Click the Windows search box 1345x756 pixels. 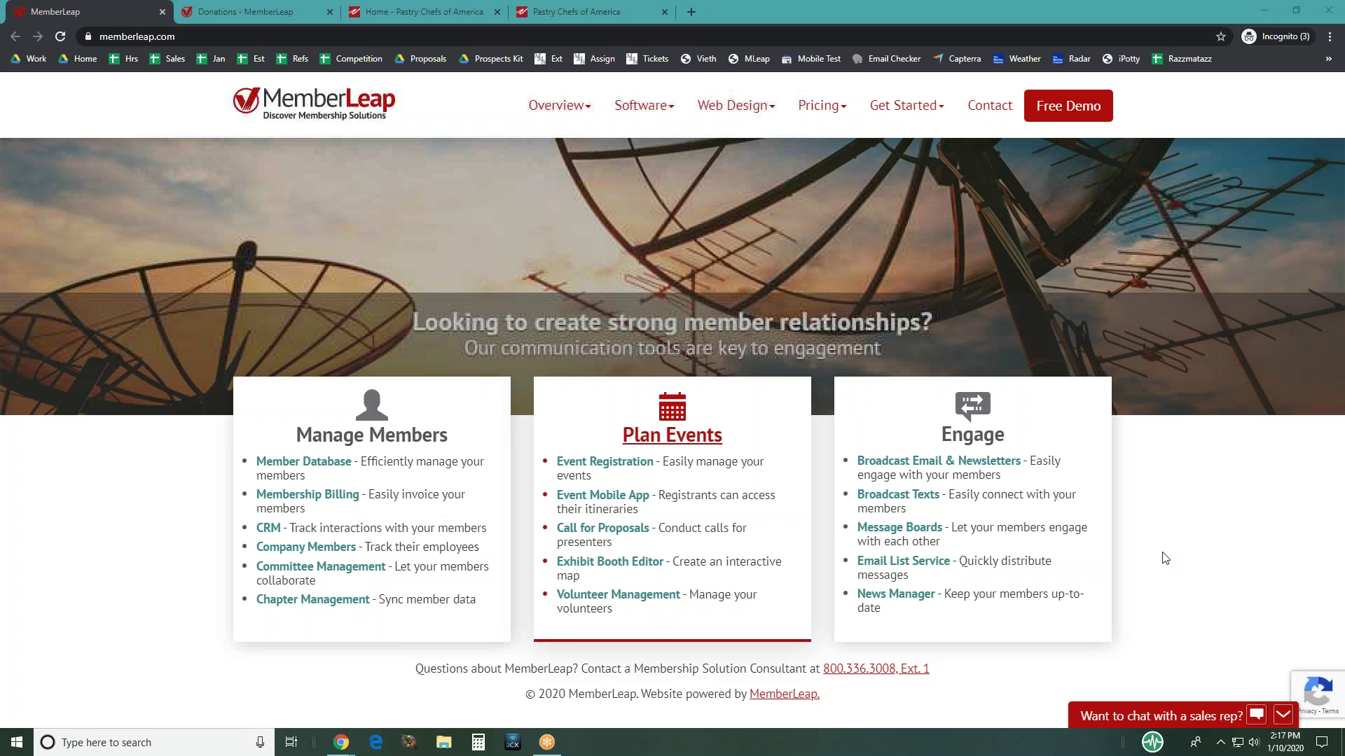154,742
